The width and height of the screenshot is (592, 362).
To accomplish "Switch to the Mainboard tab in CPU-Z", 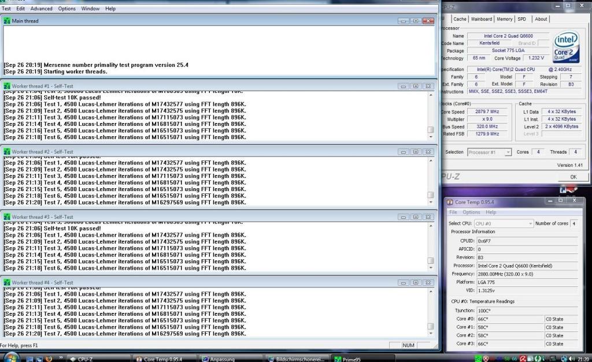I will (x=482, y=19).
